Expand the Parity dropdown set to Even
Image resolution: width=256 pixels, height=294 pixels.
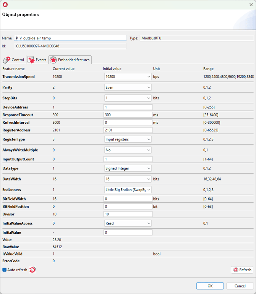[x=128, y=87]
